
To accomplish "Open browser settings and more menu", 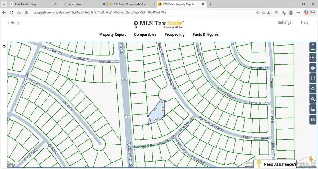I will tap(298, 12).
